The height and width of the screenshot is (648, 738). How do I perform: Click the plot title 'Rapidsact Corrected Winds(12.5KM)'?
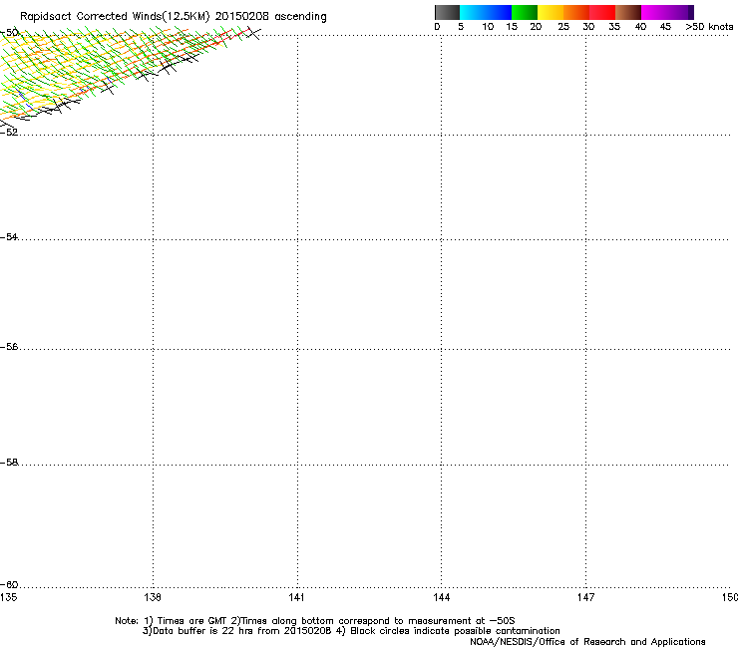115,17
